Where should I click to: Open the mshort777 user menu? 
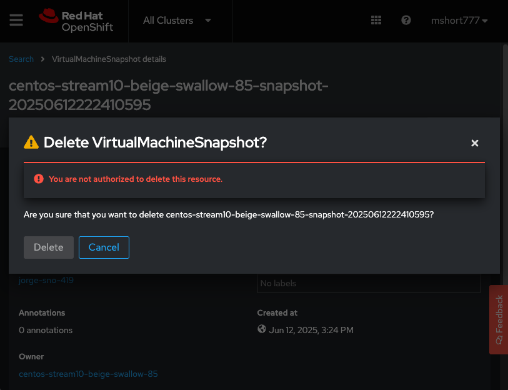coord(459,21)
